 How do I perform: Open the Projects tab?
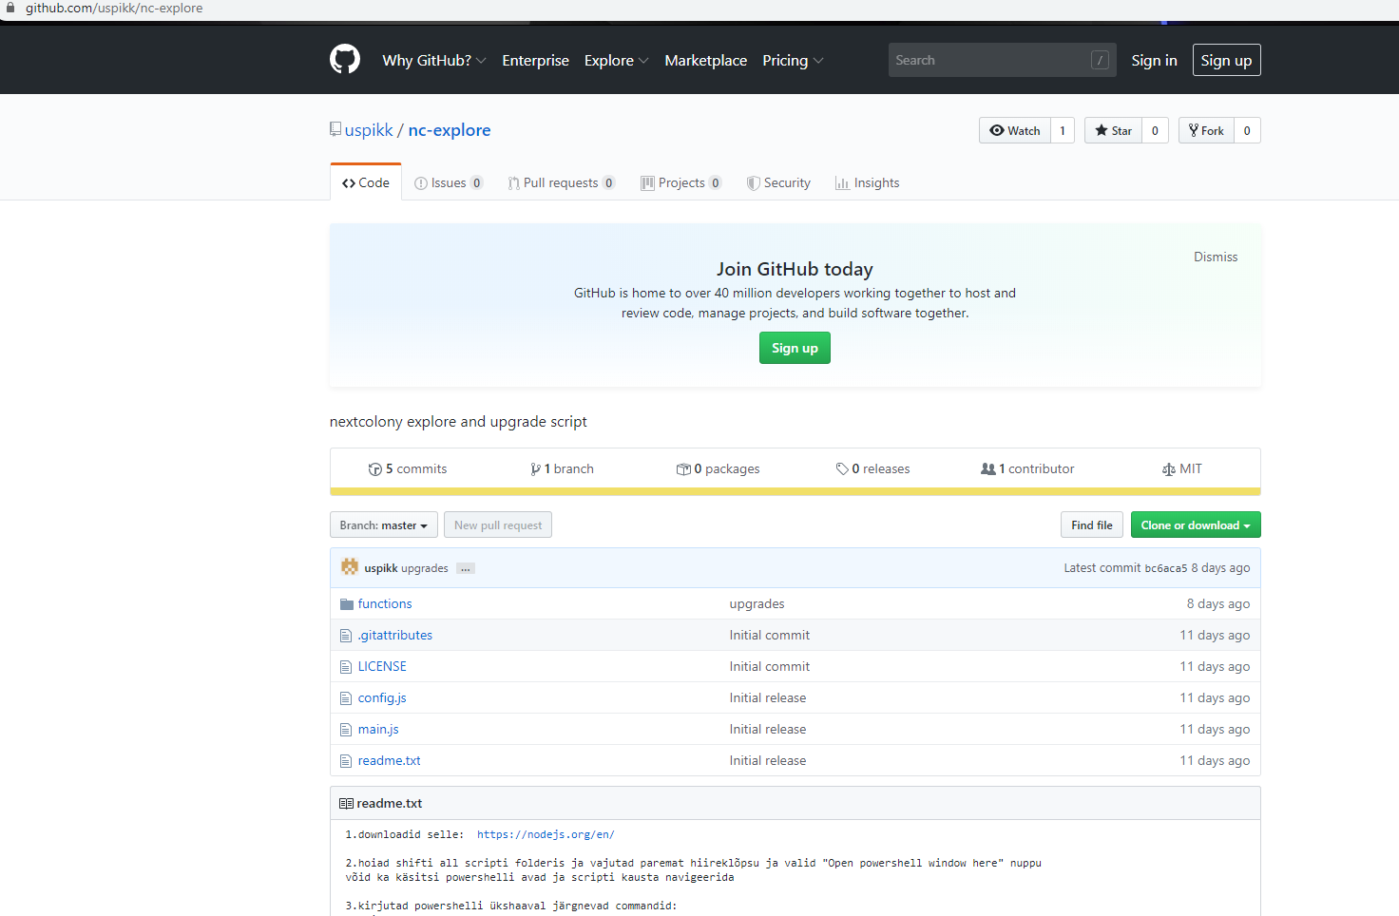681,182
